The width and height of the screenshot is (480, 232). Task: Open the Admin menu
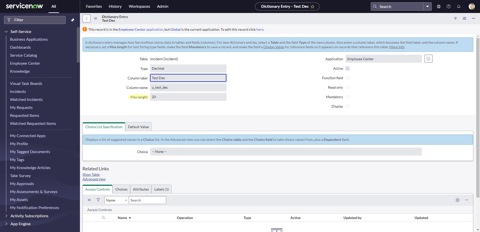tap(163, 6)
